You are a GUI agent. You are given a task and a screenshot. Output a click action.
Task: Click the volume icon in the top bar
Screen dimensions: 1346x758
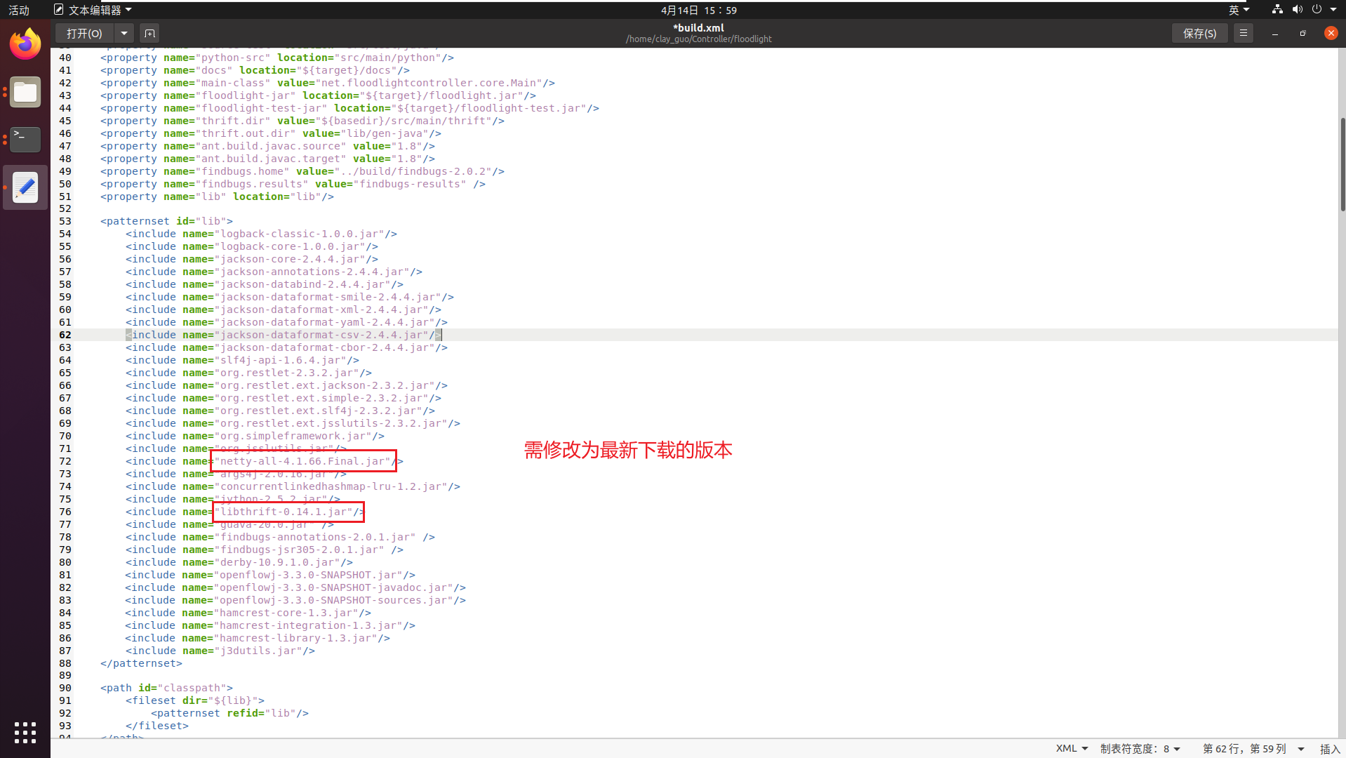pos(1297,10)
